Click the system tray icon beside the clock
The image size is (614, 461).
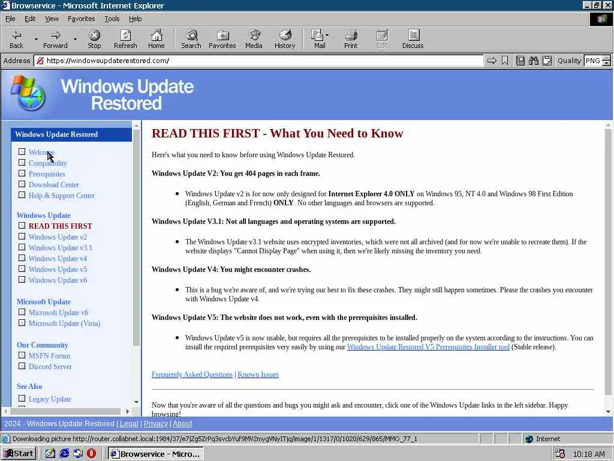tap(559, 454)
